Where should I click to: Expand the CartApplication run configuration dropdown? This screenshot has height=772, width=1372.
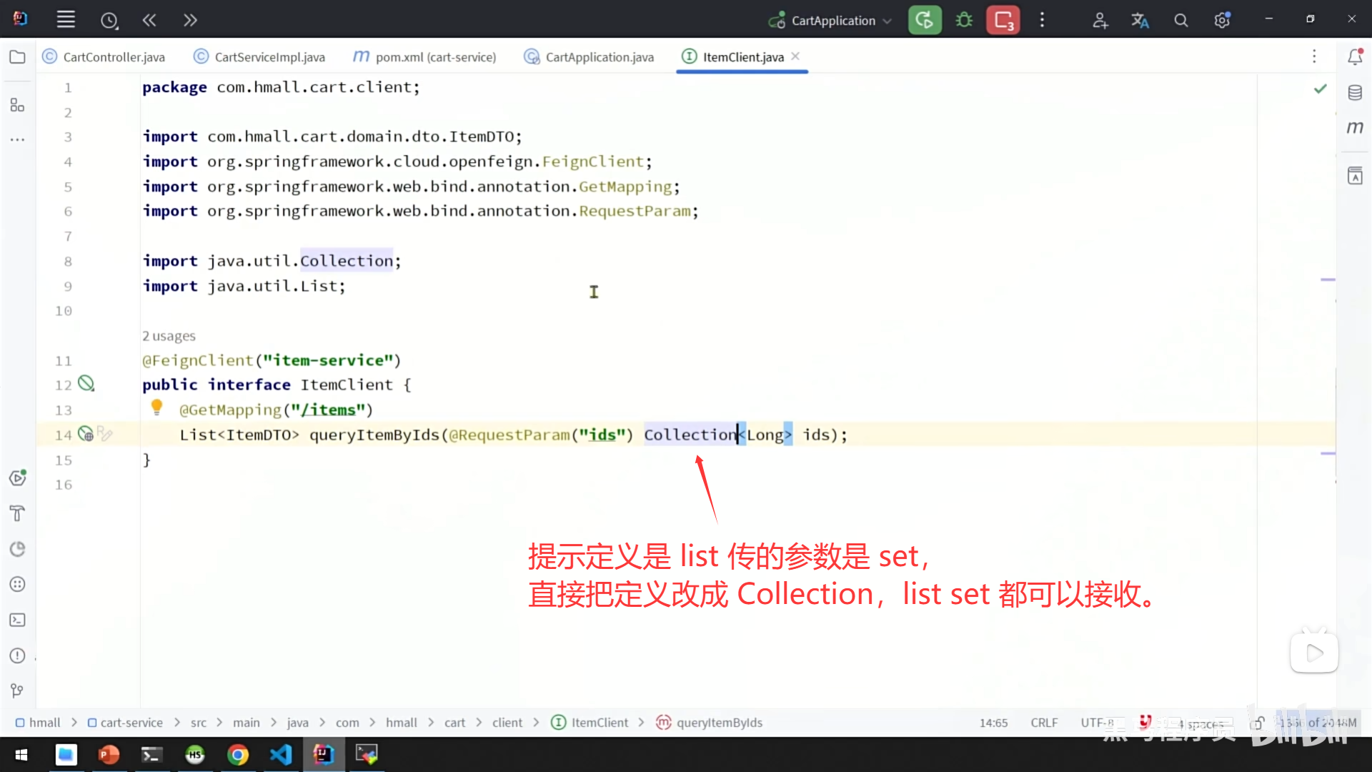point(887,21)
